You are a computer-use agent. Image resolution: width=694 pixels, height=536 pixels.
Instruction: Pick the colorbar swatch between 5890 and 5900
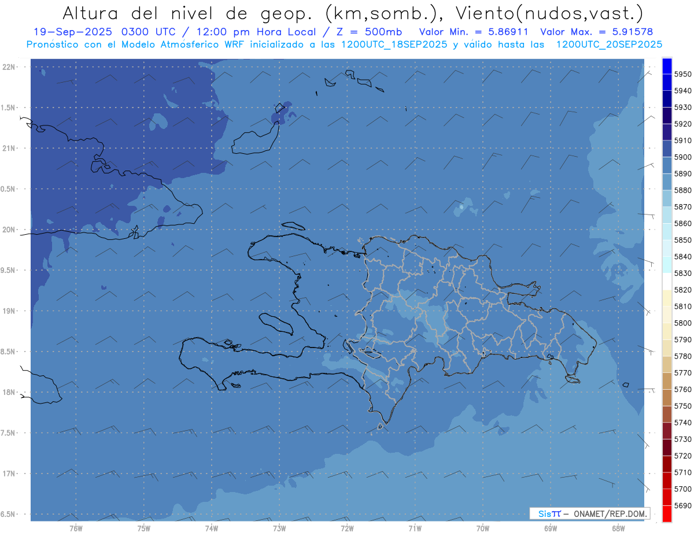coord(667,165)
